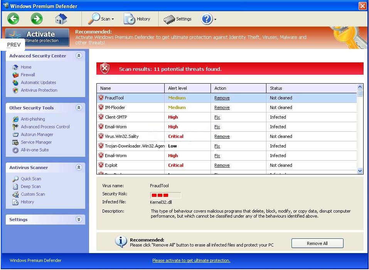Click the Antivirus Protection shield icon
The height and width of the screenshot is (270, 369).
(15, 91)
